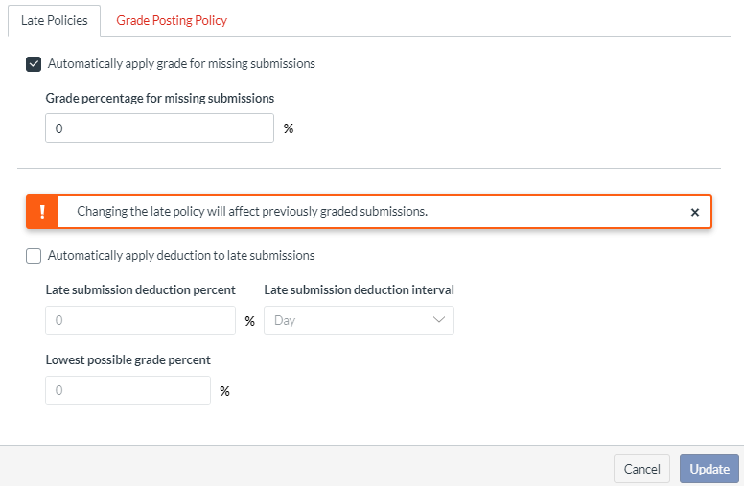Switch to the Late Policies tab
The image size is (744, 486).
coord(54,20)
